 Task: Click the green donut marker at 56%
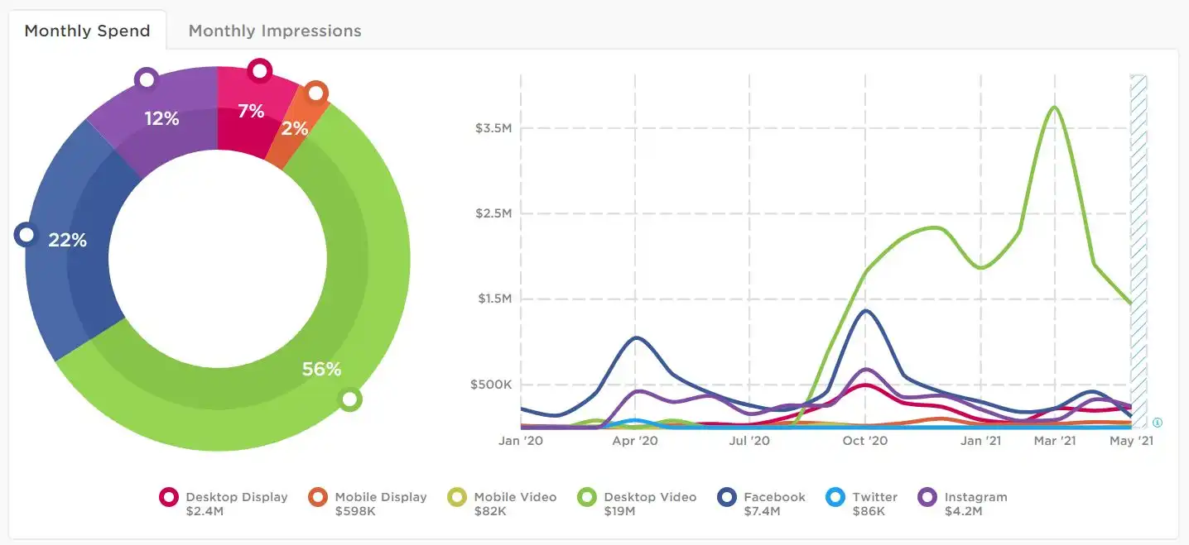[x=350, y=399]
